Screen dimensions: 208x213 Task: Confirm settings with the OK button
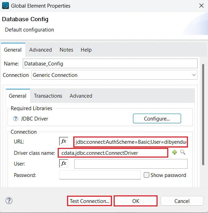[x=135, y=201]
